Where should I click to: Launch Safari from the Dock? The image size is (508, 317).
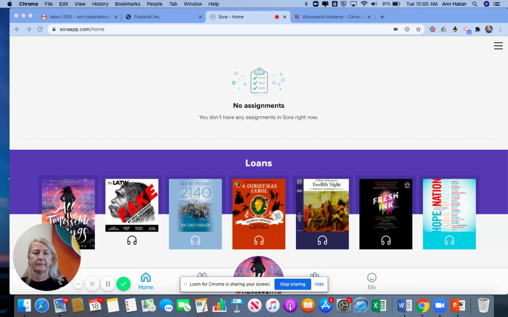pos(42,305)
